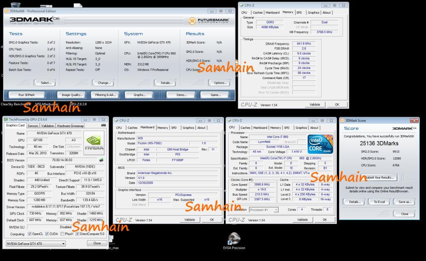Click the BIOS Version field 70.00.1A.00.03
The image size is (426, 261).
click(x=62, y=160)
